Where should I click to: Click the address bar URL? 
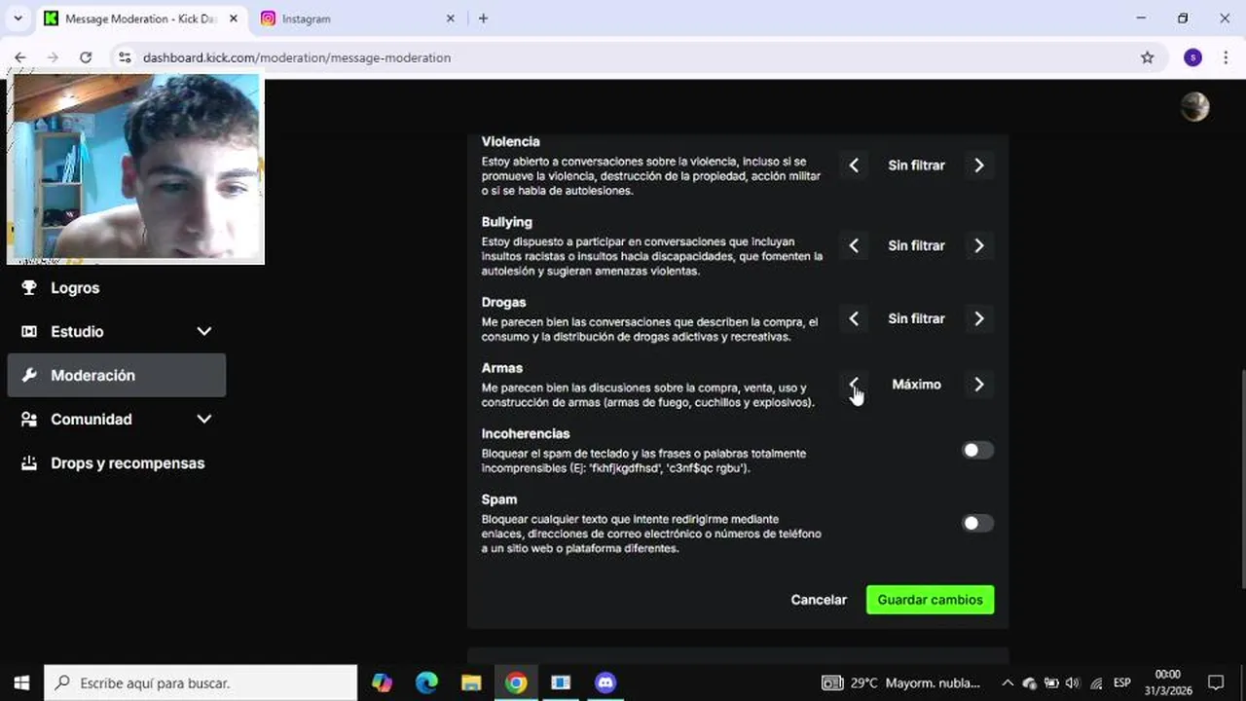[297, 57]
